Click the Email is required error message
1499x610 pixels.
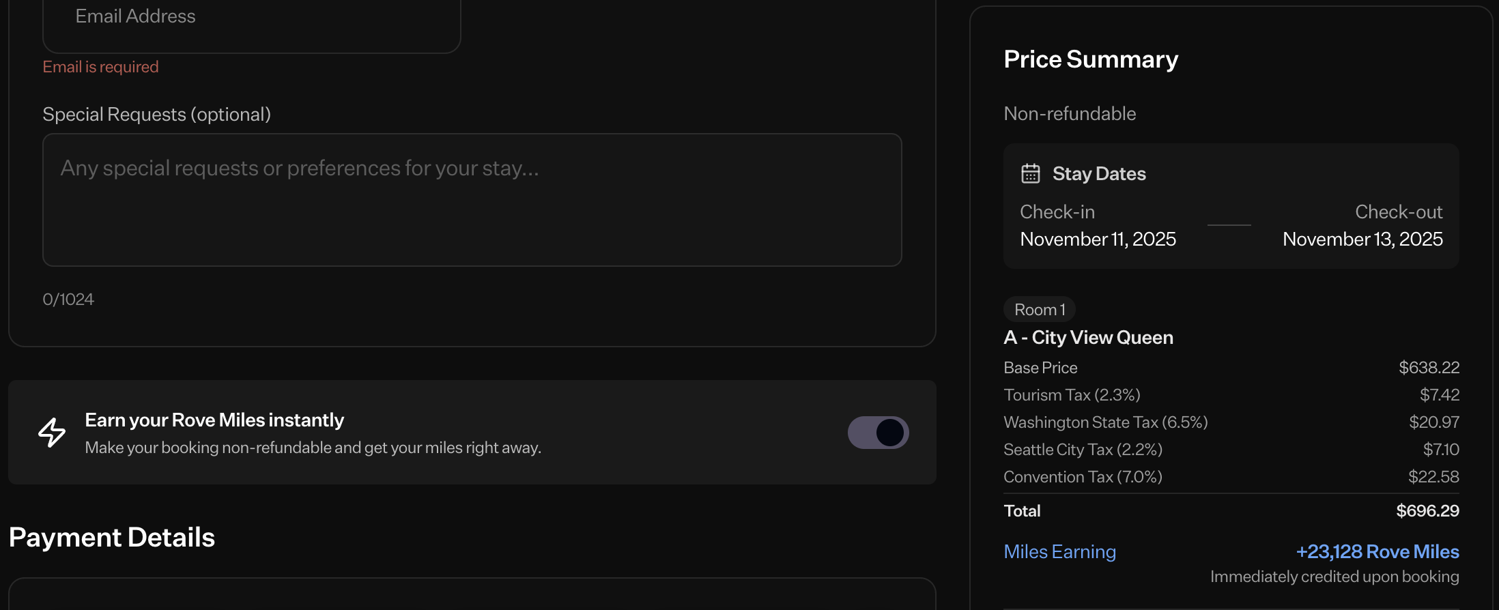tap(100, 67)
